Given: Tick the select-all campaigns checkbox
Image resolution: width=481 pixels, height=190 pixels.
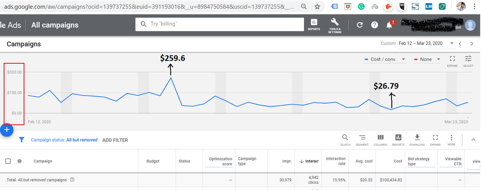Looking at the screenshot, I should pos(8,161).
